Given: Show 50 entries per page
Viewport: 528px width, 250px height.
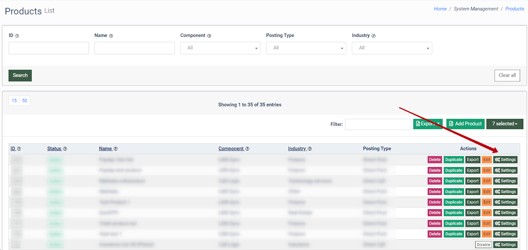Looking at the screenshot, I should 25,101.
